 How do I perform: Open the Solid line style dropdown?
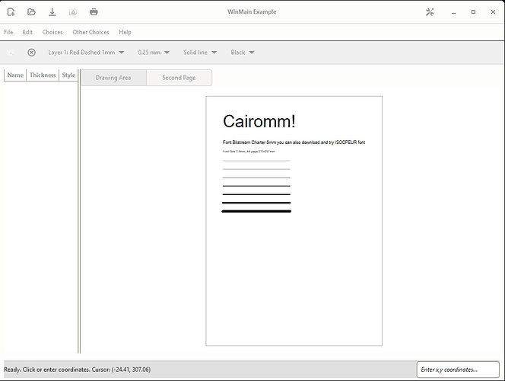pos(200,53)
